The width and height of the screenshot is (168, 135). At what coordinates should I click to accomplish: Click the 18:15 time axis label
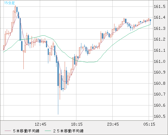(x=77, y=124)
